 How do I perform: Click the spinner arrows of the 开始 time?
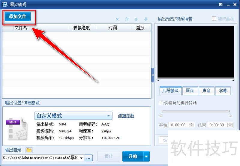191,125
